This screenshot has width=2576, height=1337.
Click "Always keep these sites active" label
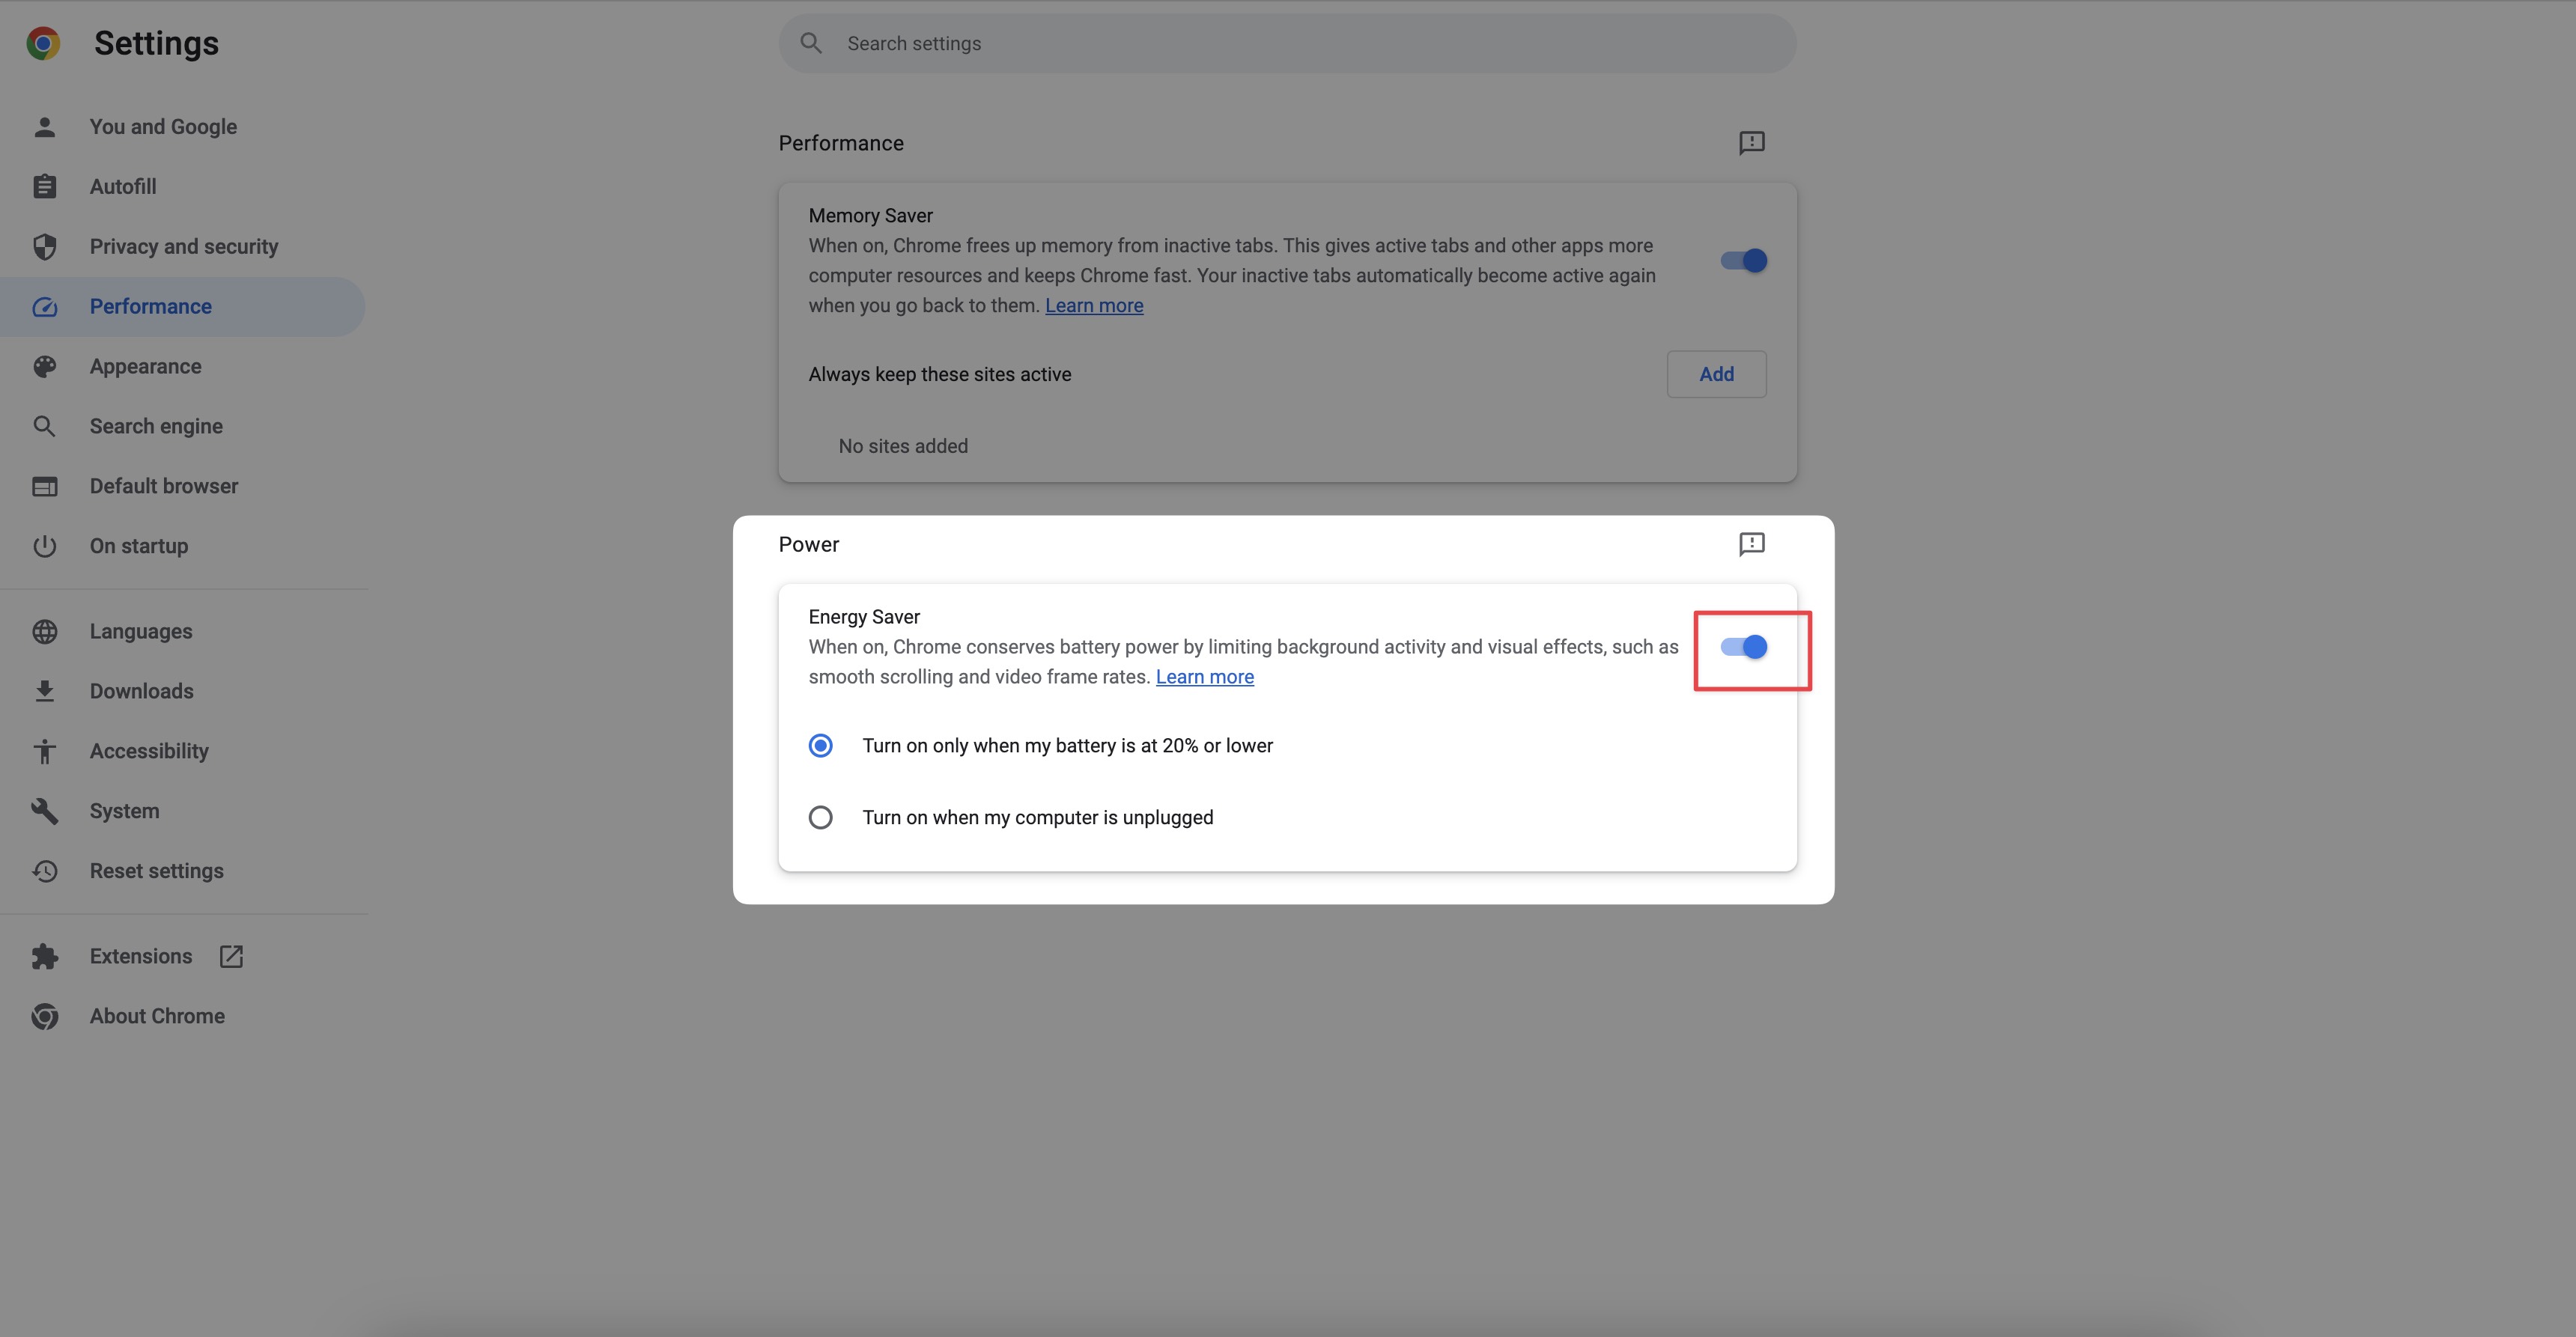point(939,375)
